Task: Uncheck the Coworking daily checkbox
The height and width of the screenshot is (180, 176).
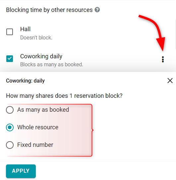Action: 10,59
